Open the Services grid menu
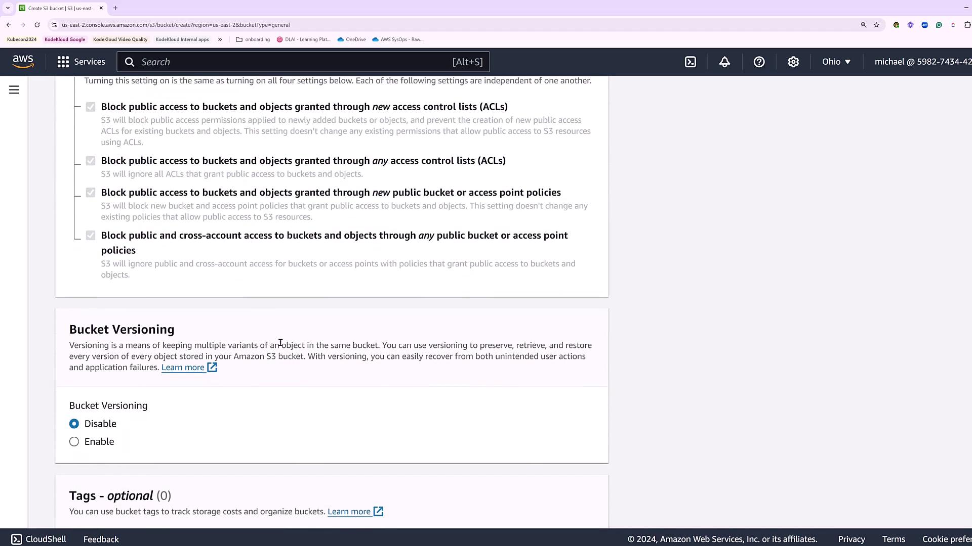The width and height of the screenshot is (972, 546). (x=81, y=62)
